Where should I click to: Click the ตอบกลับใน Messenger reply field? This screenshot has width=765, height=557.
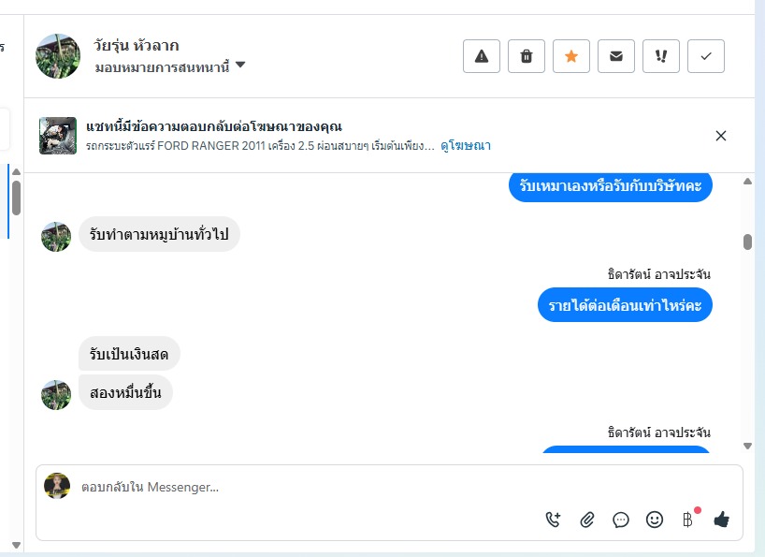[x=281, y=487]
